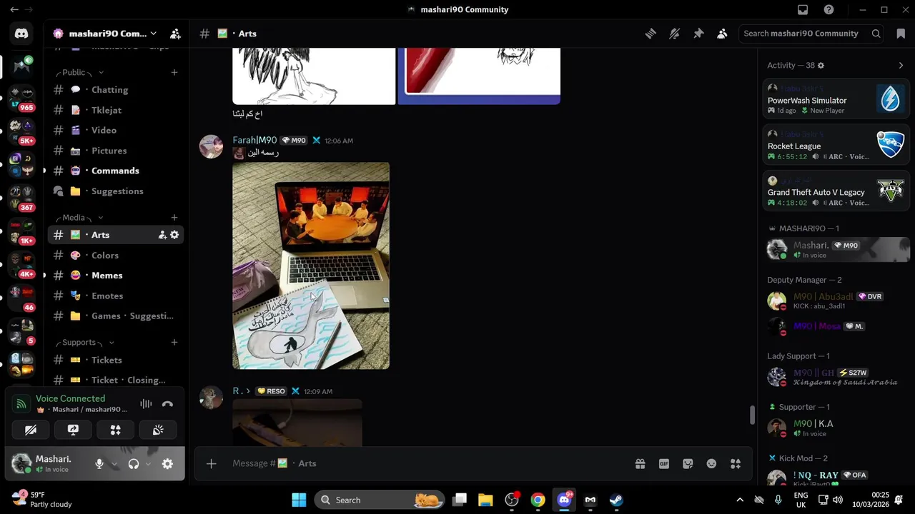Viewport: 915px width, 514px height.
Task: Open the Emotes channel
Action: (x=116, y=296)
